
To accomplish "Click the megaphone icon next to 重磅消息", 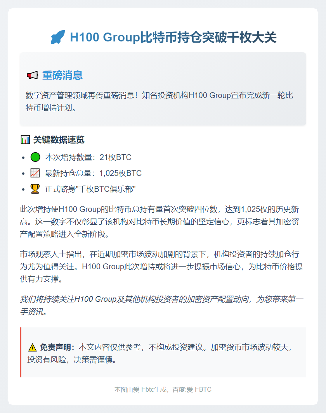I will tap(32, 75).
